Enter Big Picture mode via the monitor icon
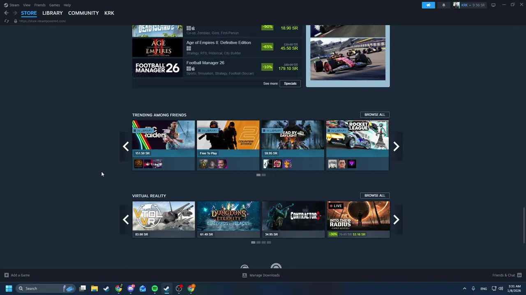Image resolution: width=526 pixels, height=295 pixels. (x=494, y=5)
